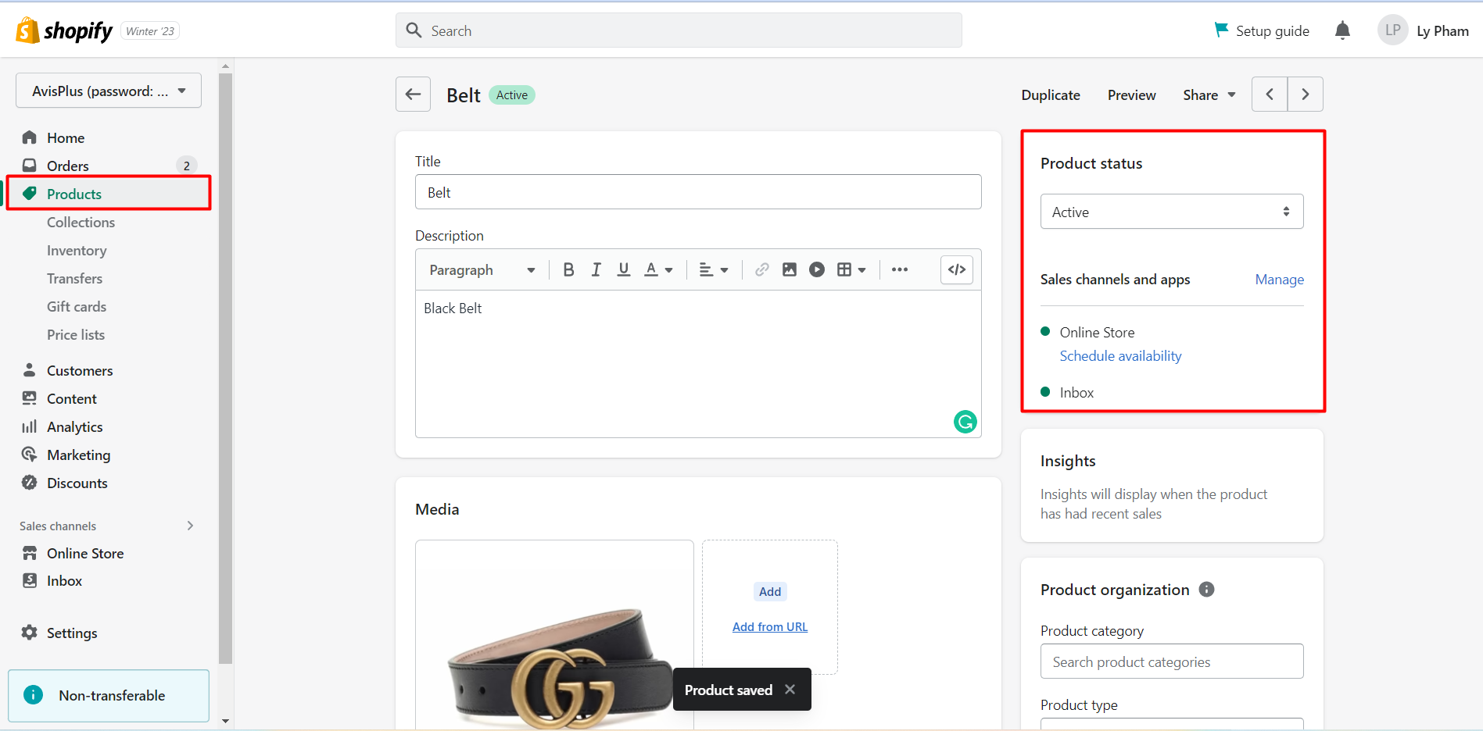Expand the Sales channels section
1483x731 pixels.
point(190,526)
